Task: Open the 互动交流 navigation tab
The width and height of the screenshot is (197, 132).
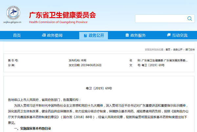Action: point(177,36)
